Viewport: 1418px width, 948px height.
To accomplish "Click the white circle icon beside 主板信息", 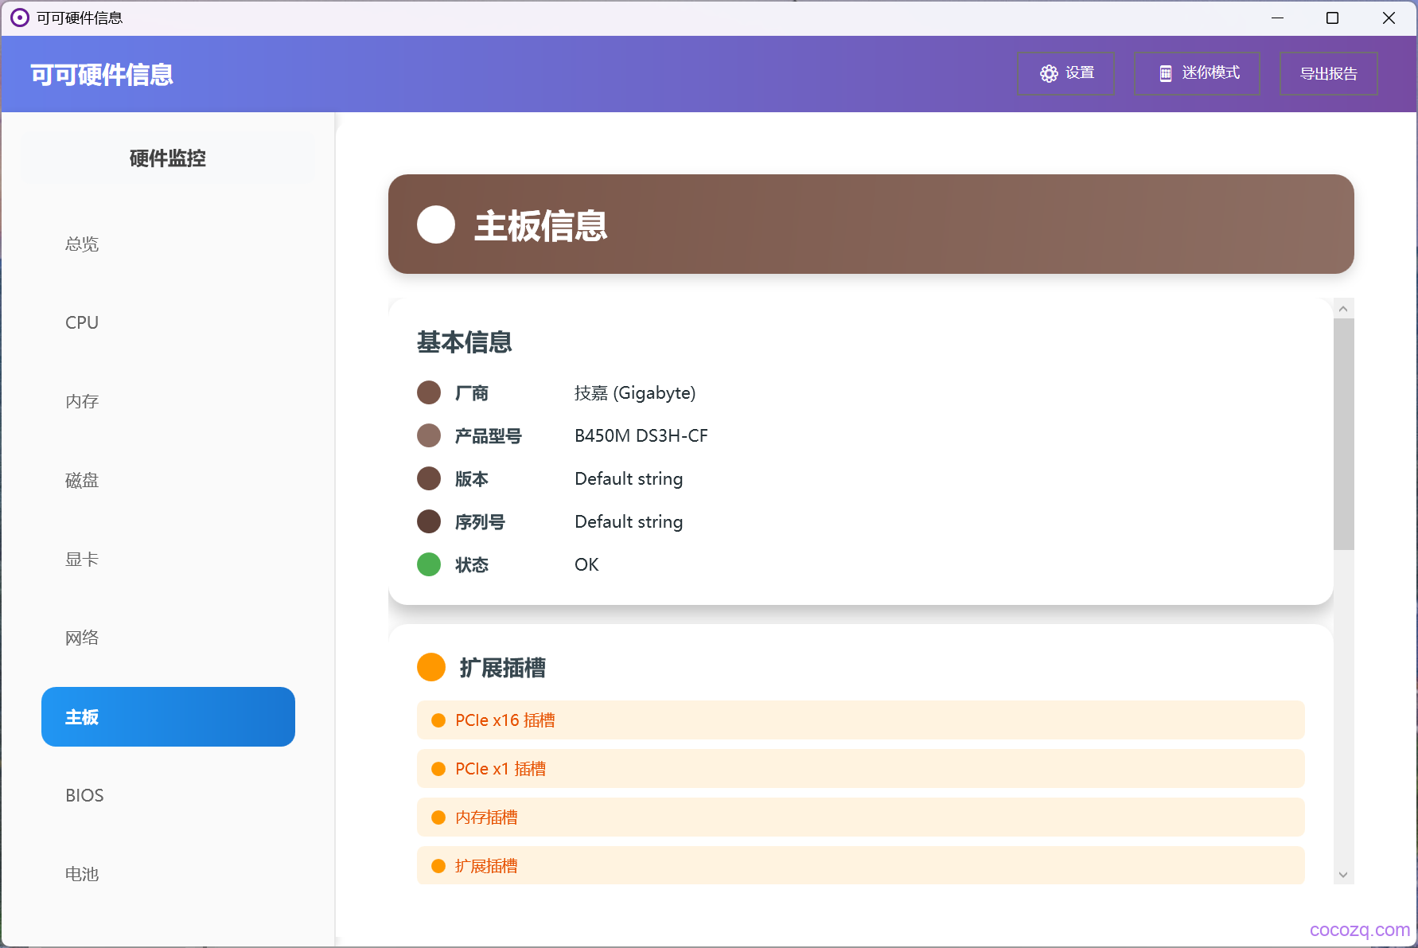I will [x=436, y=224].
